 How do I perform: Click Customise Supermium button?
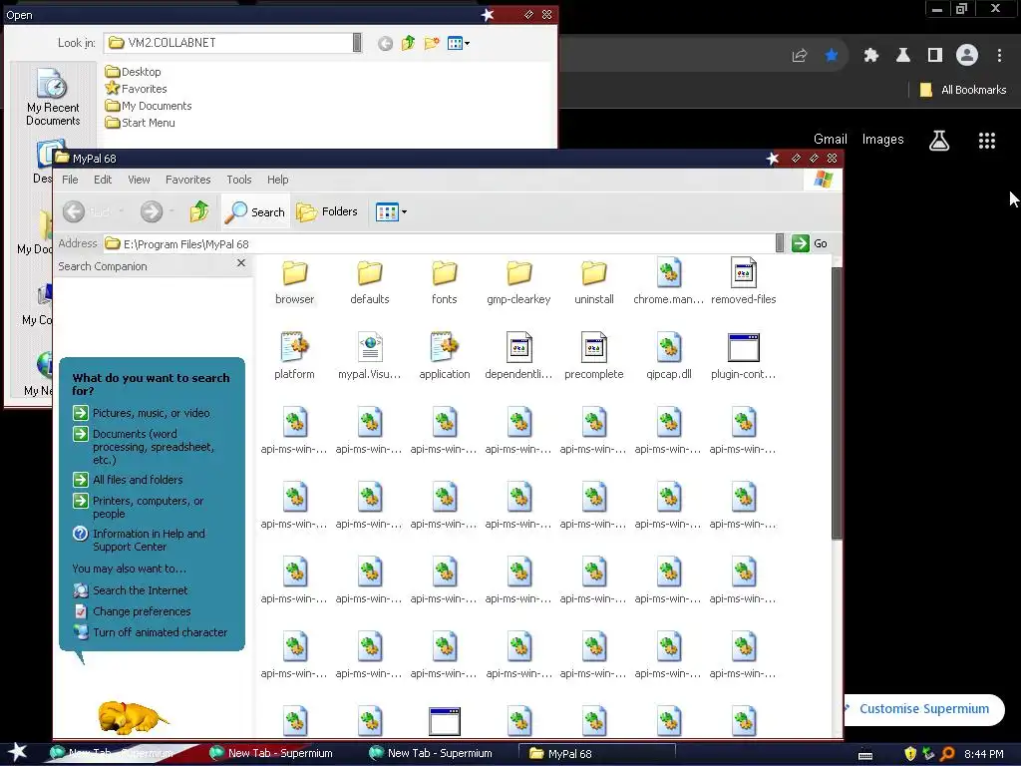pos(924,709)
